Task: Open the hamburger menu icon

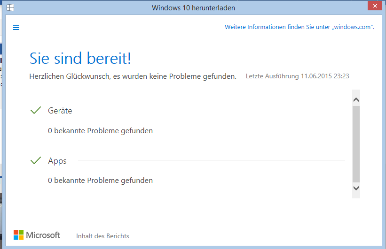Action: (x=16, y=28)
